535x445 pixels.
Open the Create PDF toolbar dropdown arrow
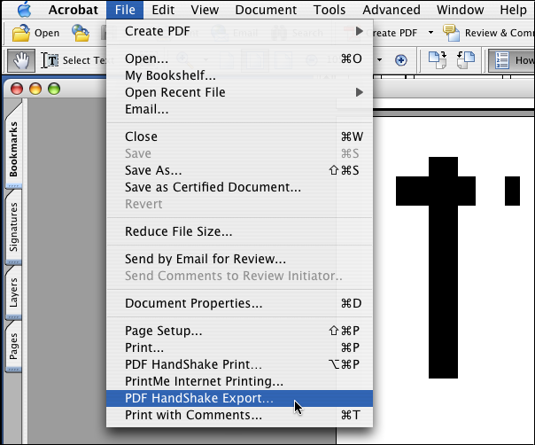pyautogui.click(x=430, y=33)
